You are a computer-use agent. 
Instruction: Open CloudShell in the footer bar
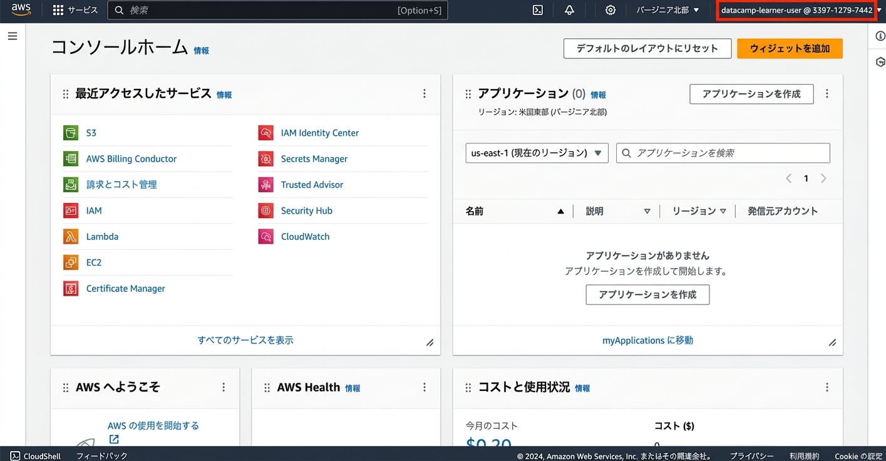[x=36, y=456]
